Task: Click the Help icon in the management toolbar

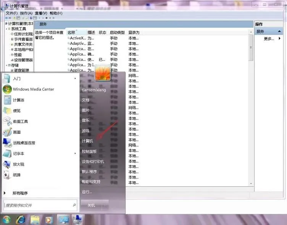Action: pos(31,18)
